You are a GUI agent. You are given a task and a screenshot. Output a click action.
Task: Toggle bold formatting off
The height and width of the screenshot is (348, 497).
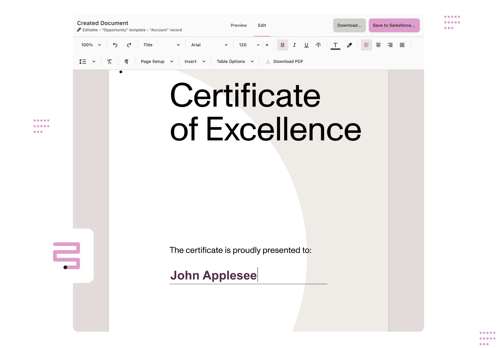click(x=282, y=45)
